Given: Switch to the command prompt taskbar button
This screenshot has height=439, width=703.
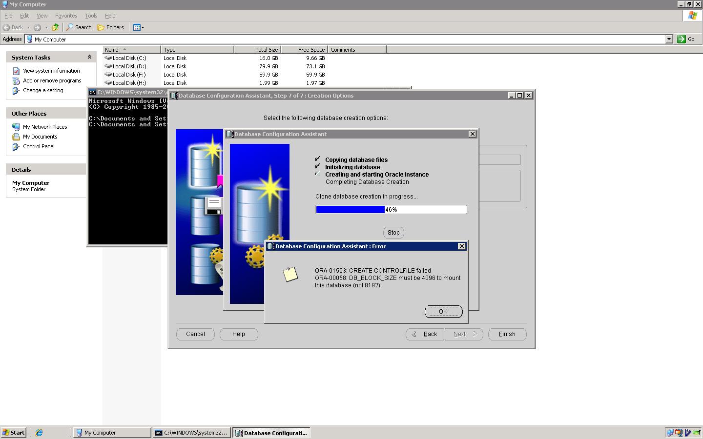Looking at the screenshot, I should click(x=191, y=433).
